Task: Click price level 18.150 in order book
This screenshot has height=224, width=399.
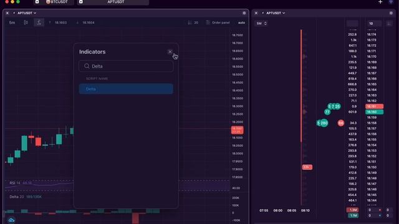Action: [x=372, y=167]
